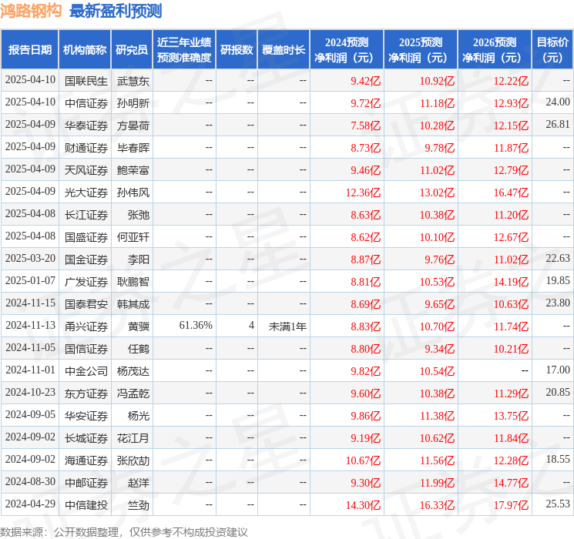Click the 2025预测净利润 column header

[421, 50]
